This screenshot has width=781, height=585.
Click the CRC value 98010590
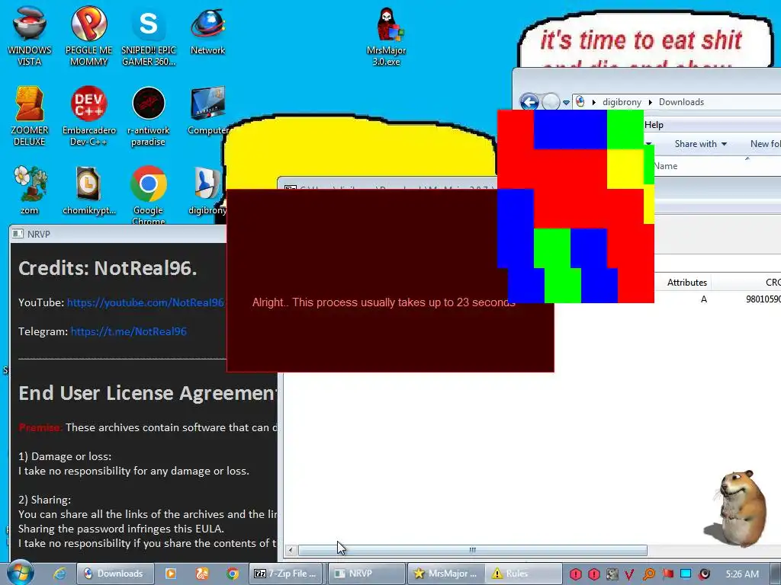click(x=763, y=299)
